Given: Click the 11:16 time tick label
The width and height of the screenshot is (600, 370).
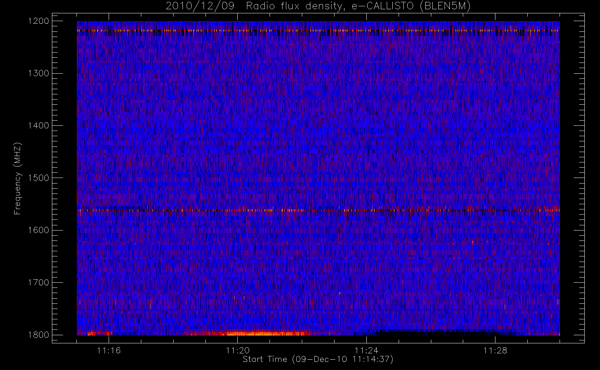Looking at the screenshot, I should [109, 350].
